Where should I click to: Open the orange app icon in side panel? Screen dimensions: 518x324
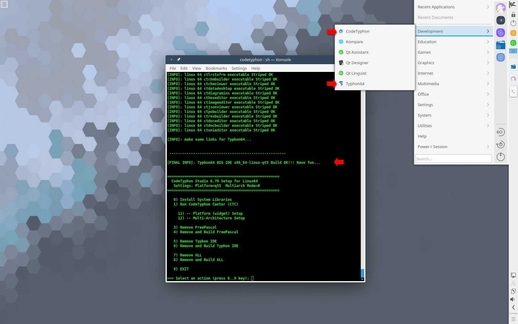click(513, 33)
